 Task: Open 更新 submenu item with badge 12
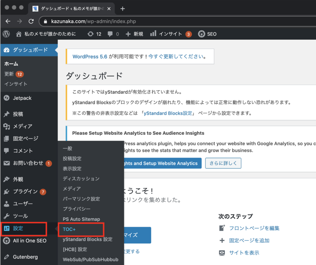click(14, 74)
